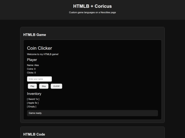Click the Play button

click(x=32, y=86)
